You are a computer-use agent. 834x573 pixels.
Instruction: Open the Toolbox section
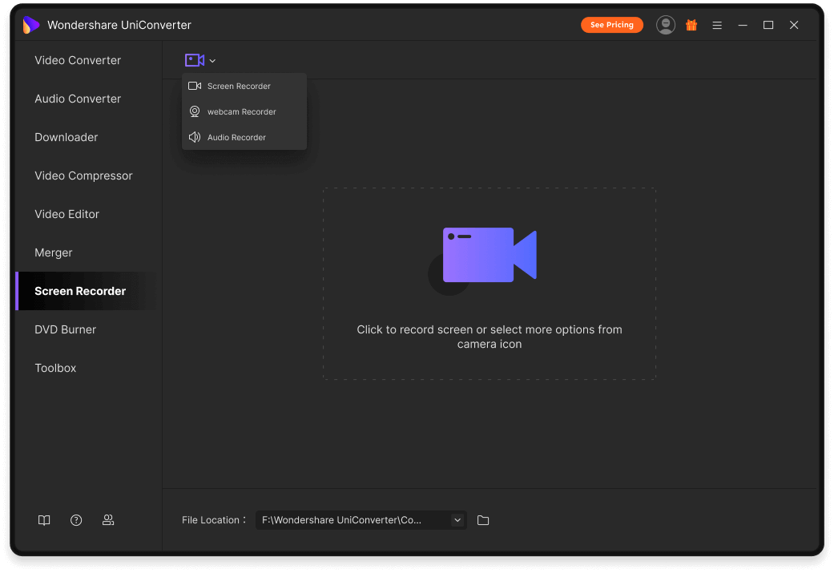point(55,368)
